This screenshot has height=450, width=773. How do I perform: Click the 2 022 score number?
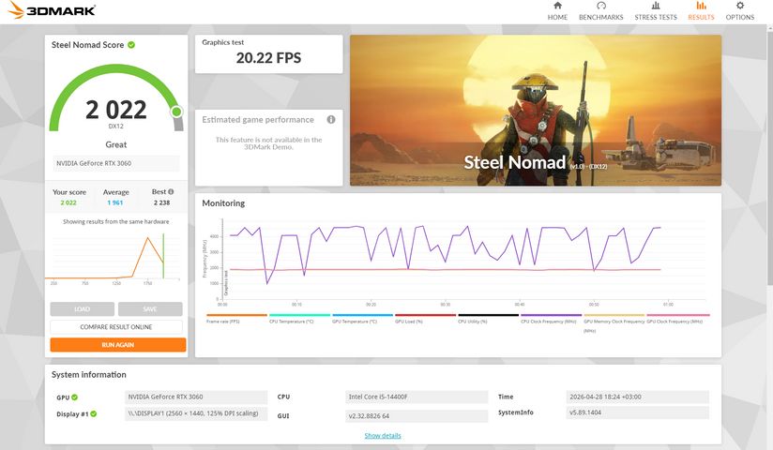[x=115, y=110]
